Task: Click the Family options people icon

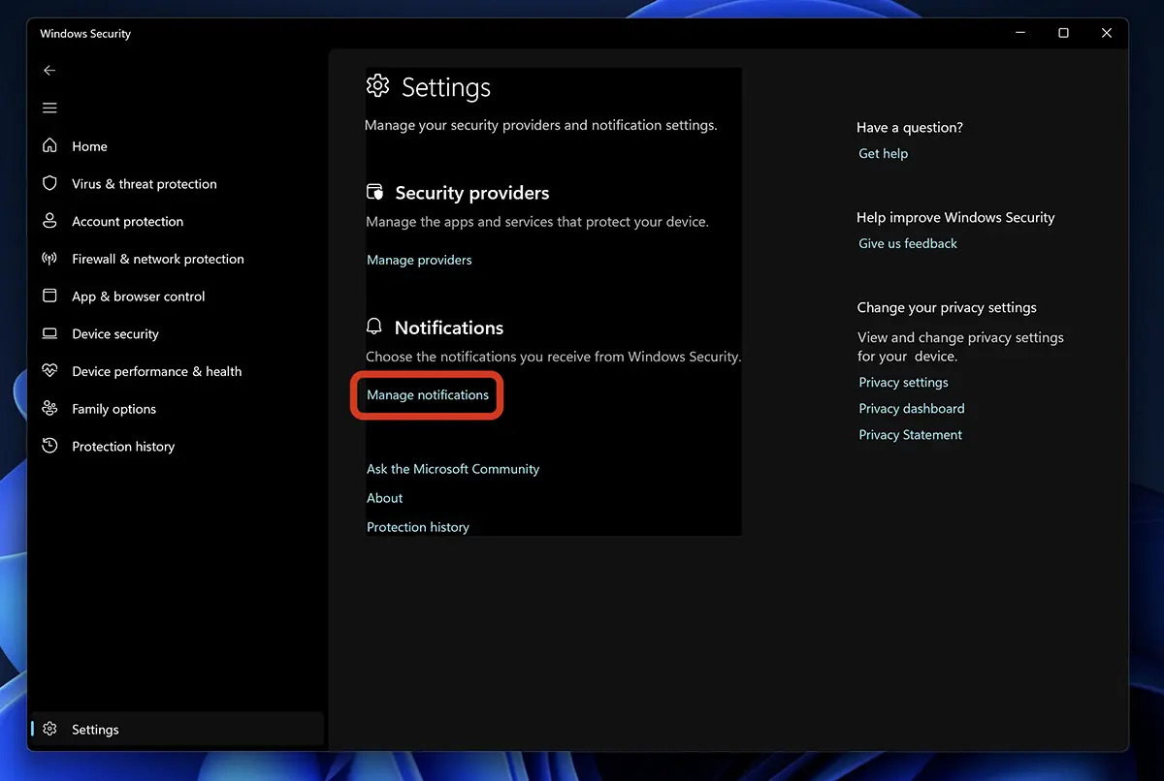Action: pos(49,409)
